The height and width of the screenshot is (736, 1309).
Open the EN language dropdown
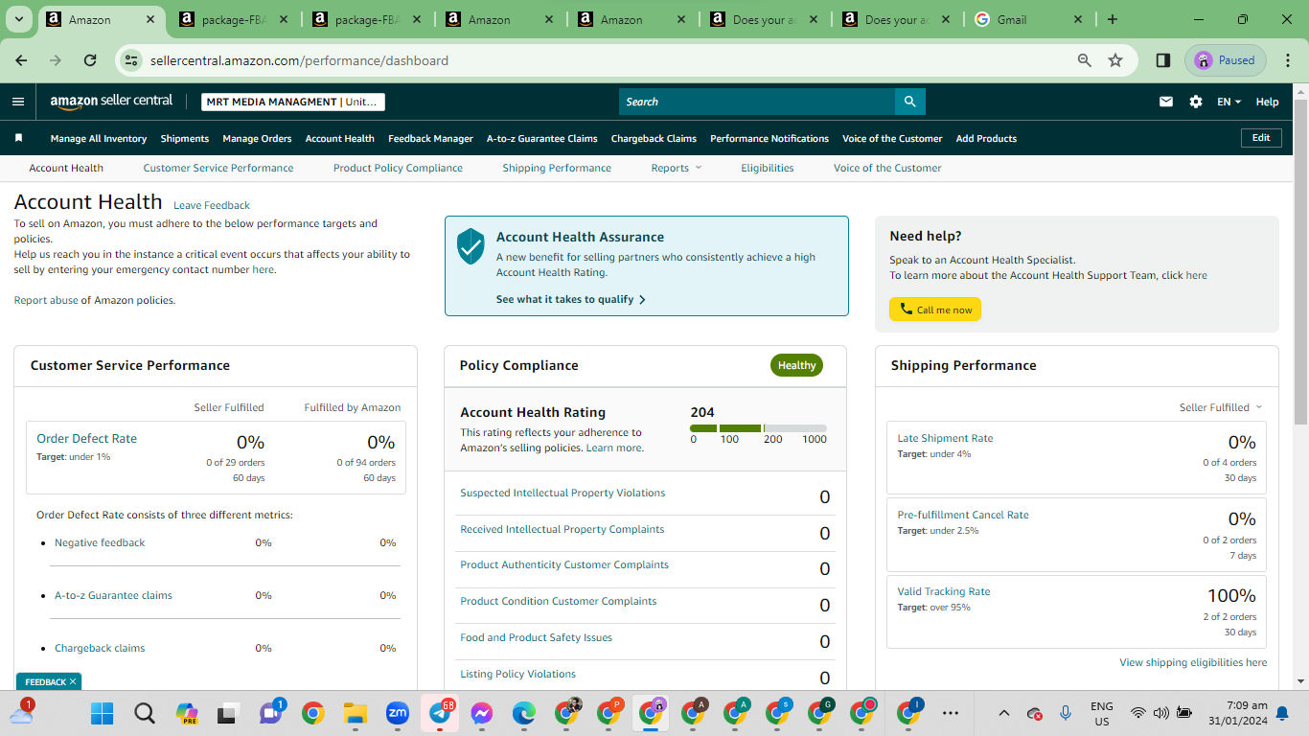[1229, 102]
